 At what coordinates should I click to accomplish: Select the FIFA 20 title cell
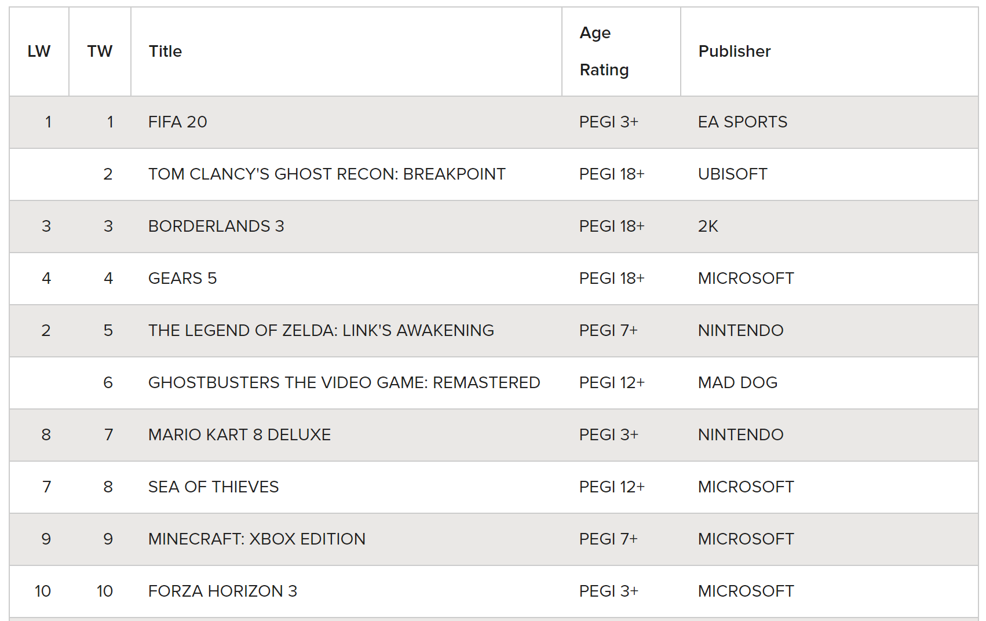click(x=177, y=122)
